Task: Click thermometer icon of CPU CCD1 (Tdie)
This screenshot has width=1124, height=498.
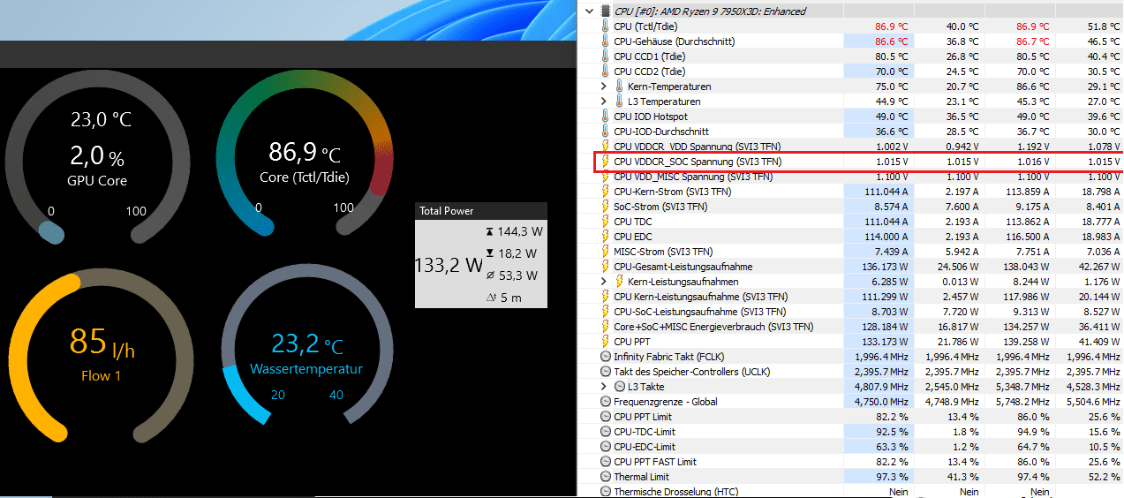Action: [x=606, y=57]
